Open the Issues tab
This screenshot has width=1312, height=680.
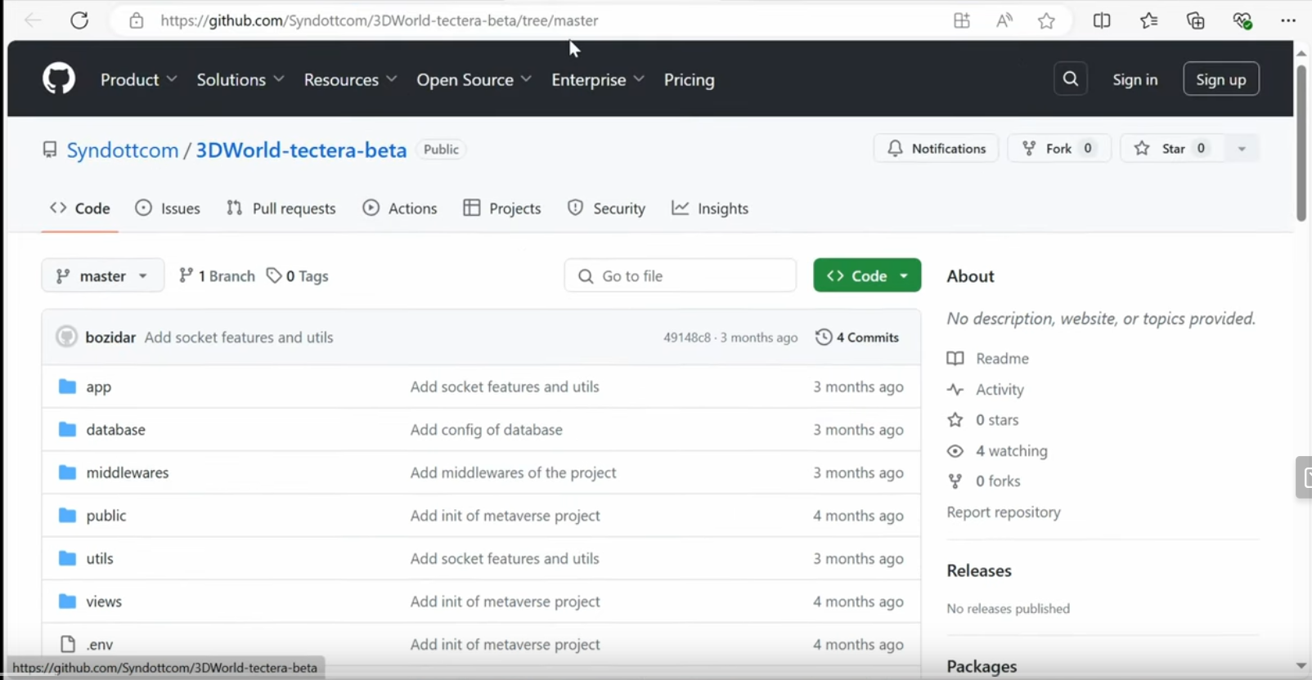[168, 208]
